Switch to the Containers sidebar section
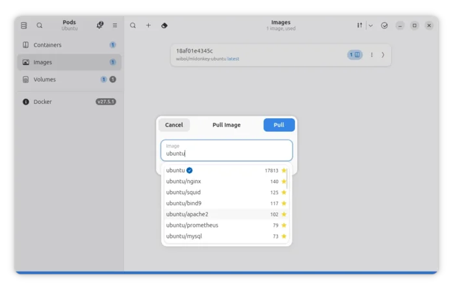The image size is (455, 291). pos(47,45)
